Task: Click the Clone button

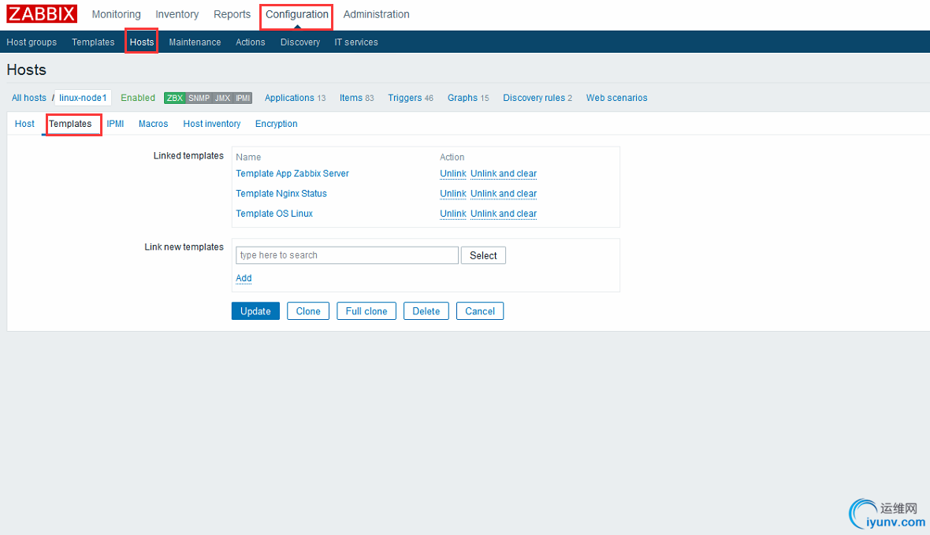Action: tap(308, 310)
